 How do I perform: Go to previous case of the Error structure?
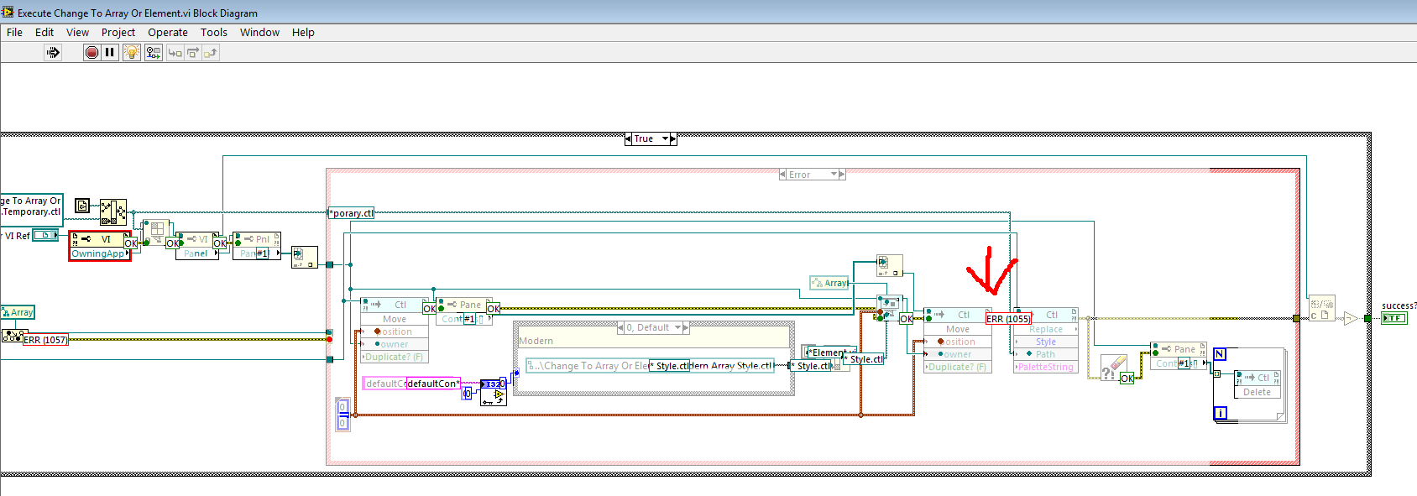[783, 175]
